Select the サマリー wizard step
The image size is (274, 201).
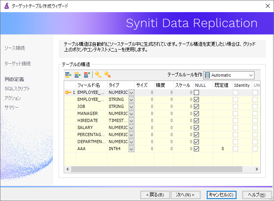pos(12,107)
